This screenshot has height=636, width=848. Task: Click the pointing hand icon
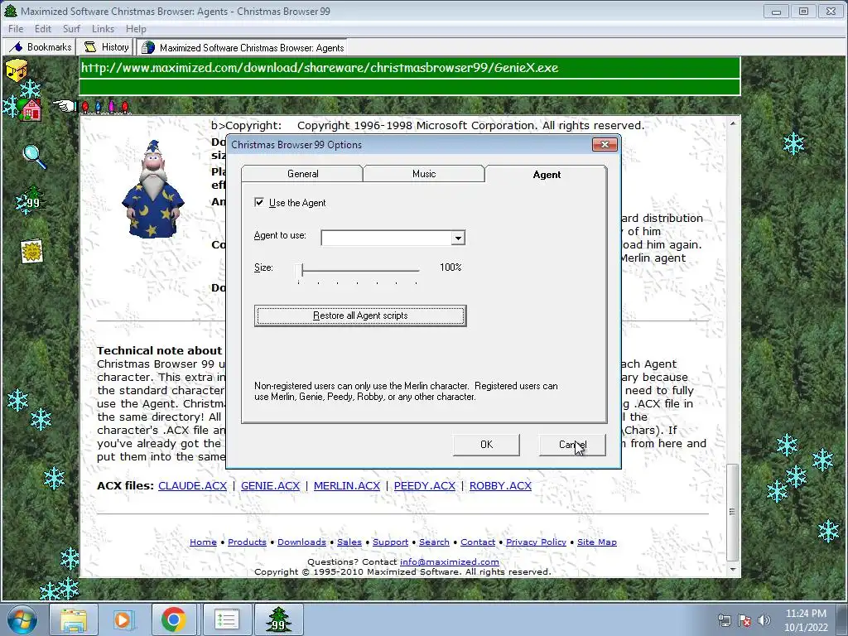coord(64,105)
